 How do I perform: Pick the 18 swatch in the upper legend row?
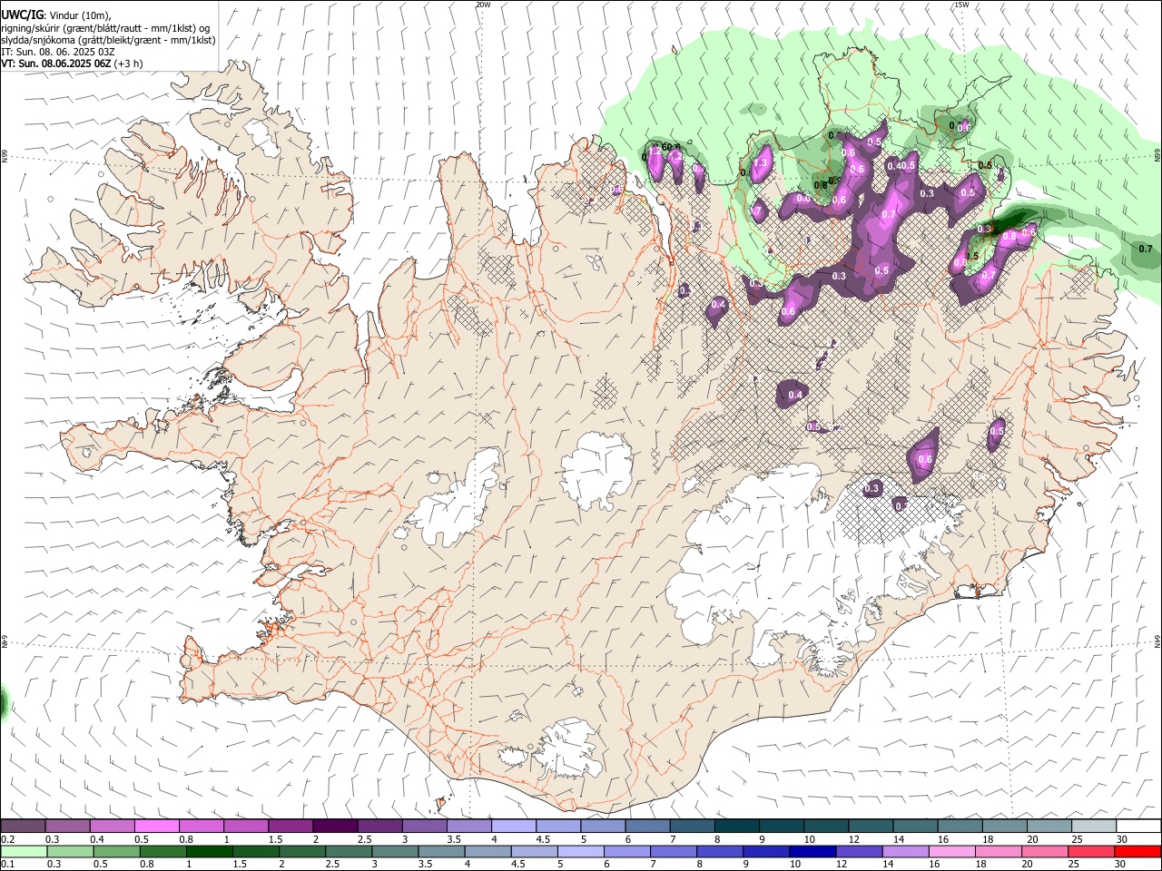1003,827
